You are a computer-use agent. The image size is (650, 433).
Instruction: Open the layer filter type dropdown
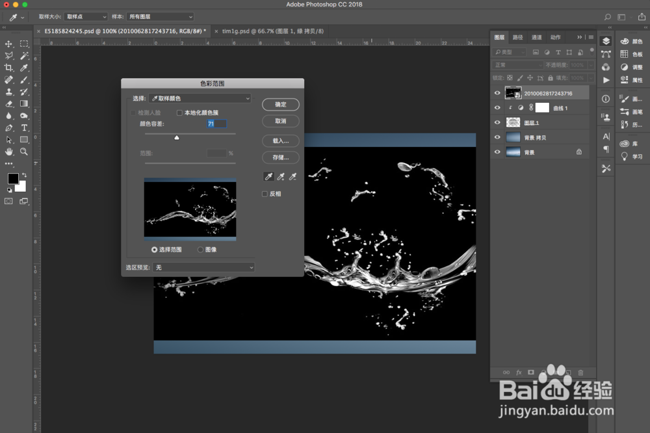509,52
